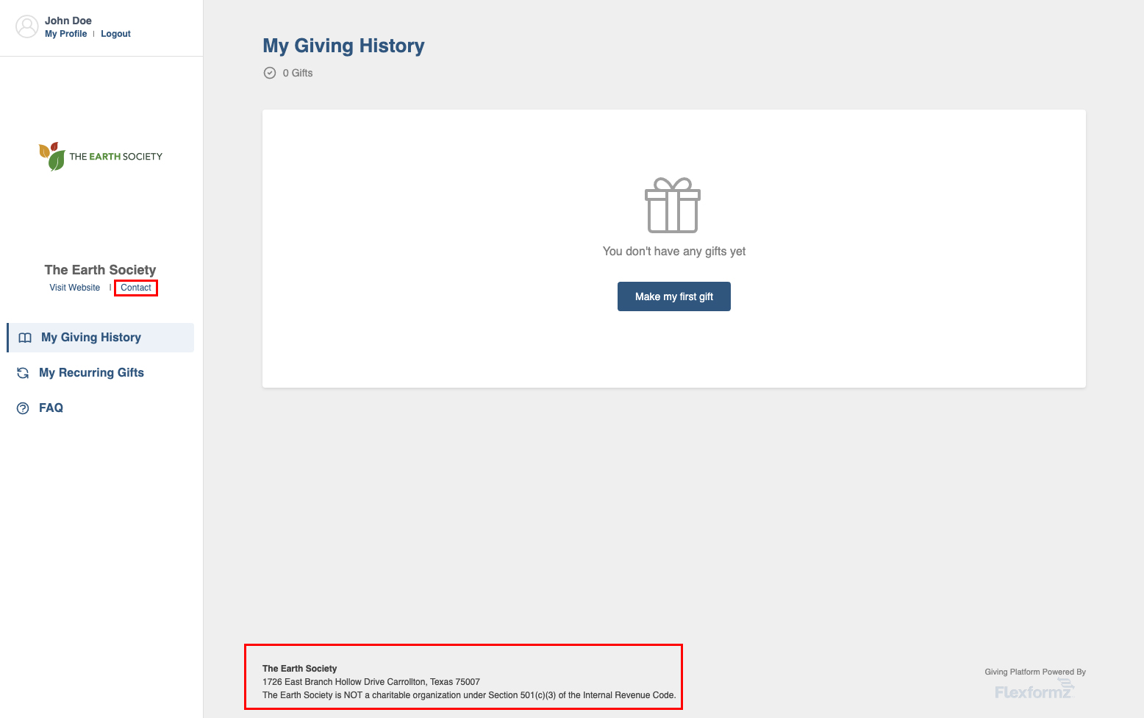Click the 0 Gifts counter label
The height and width of the screenshot is (718, 1144).
[297, 72]
